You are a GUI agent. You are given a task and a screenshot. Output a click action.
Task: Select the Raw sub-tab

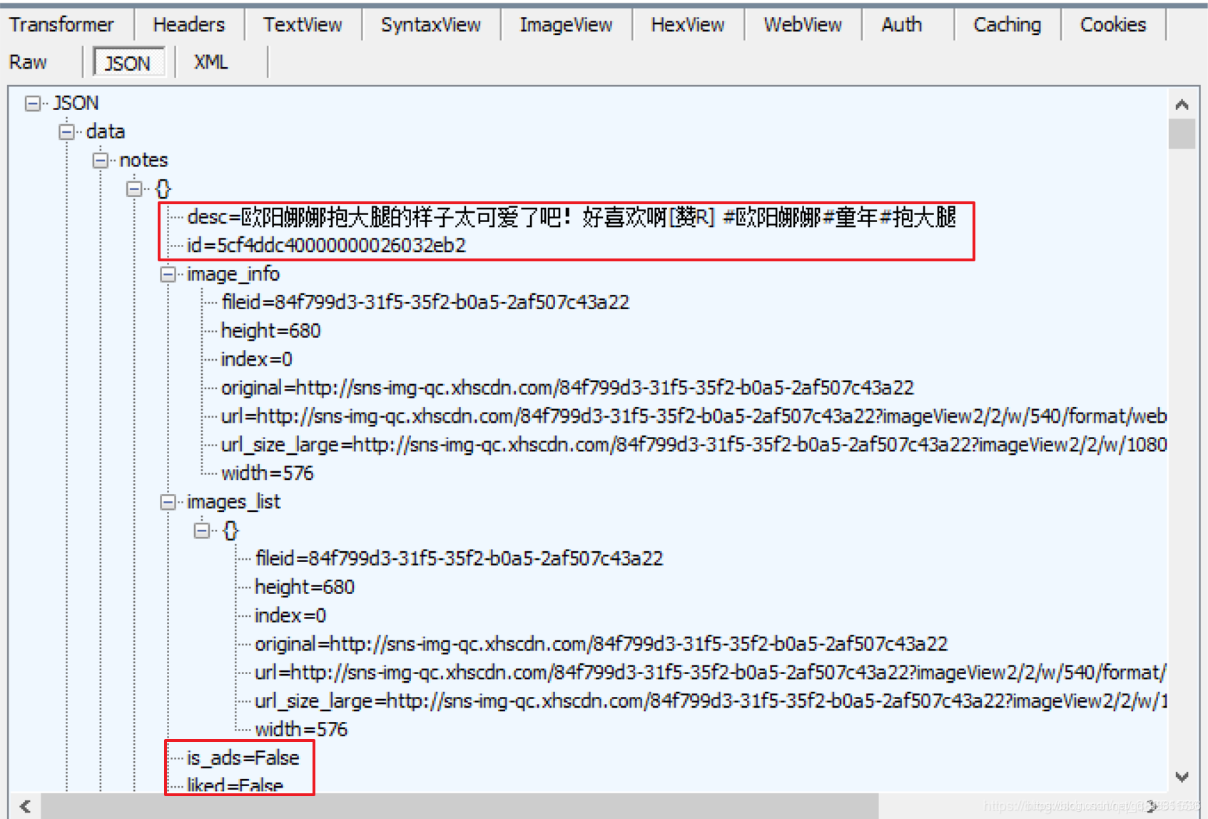(29, 62)
